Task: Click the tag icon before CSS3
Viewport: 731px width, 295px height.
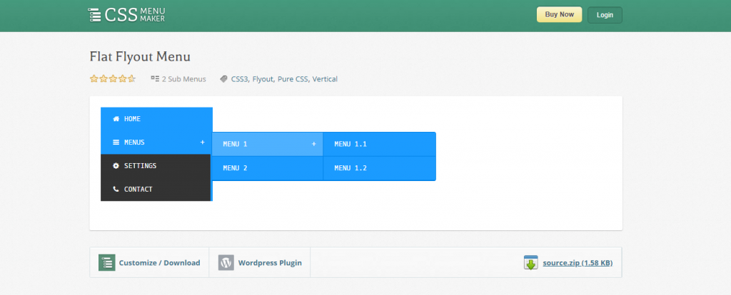Action: [223, 79]
